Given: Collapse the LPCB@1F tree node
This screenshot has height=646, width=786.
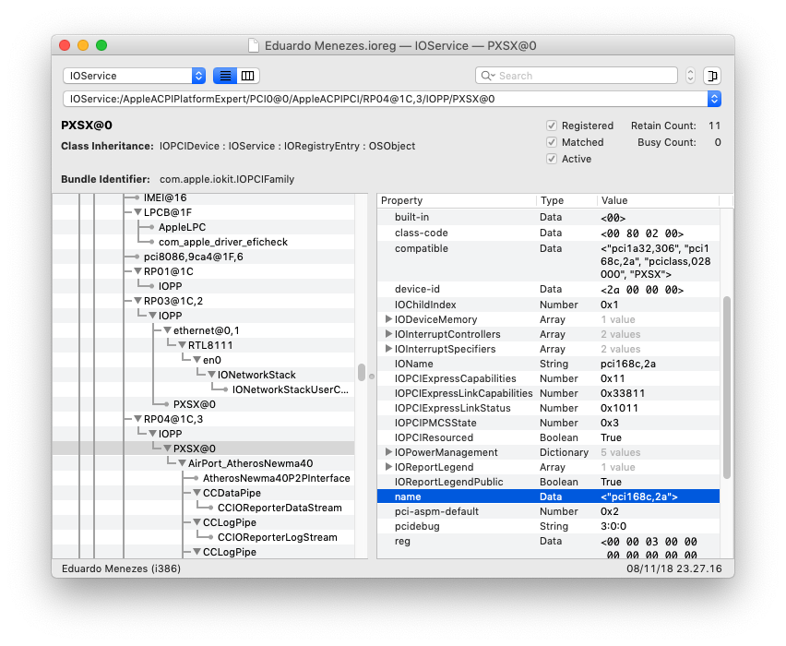Looking at the screenshot, I should click(x=137, y=212).
